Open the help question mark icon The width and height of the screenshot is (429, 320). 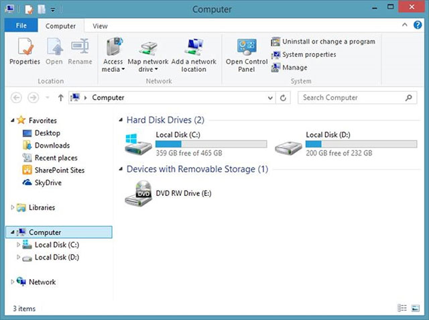coord(418,25)
